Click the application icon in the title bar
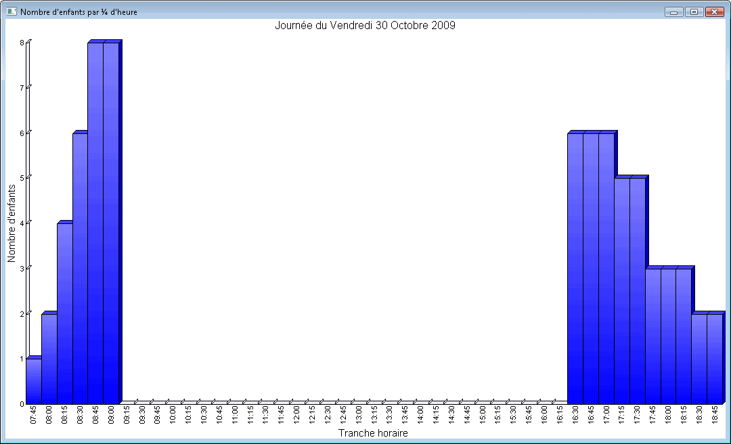 (x=11, y=12)
